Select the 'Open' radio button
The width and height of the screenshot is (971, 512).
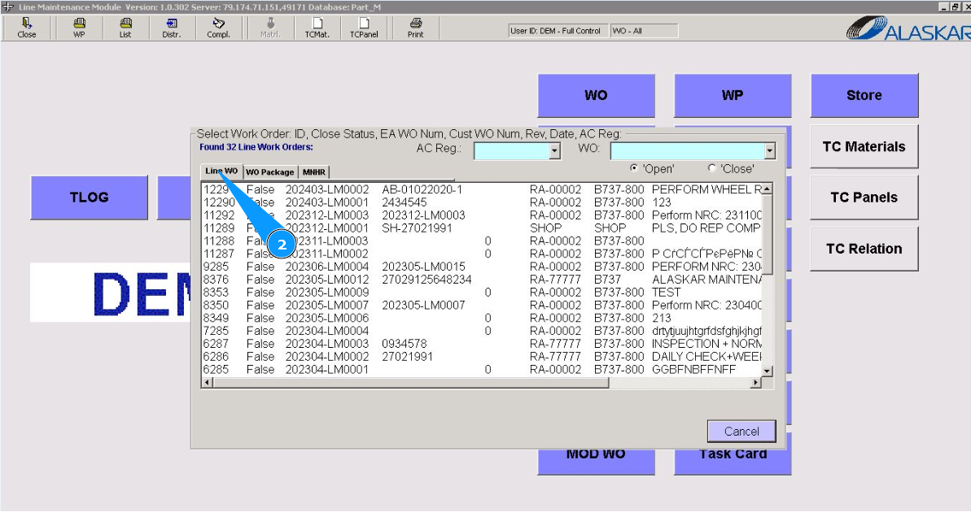tap(635, 168)
